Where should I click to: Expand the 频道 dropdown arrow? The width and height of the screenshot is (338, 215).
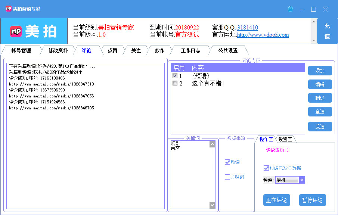302,180
